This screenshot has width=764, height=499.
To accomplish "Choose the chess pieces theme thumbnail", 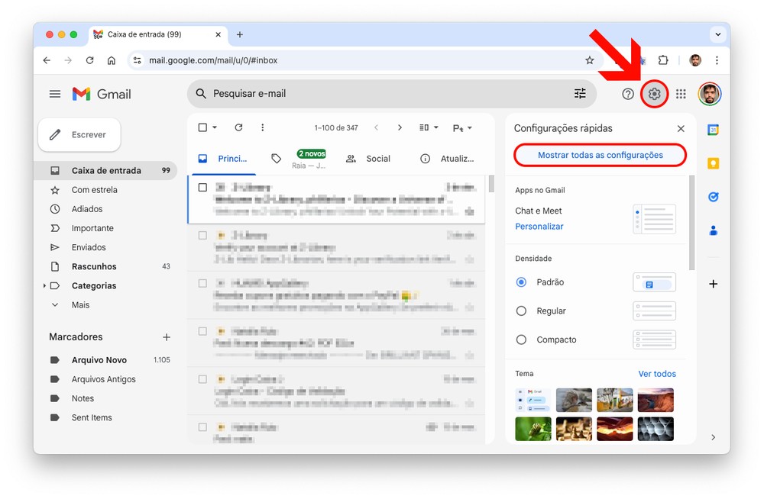I will (x=574, y=428).
